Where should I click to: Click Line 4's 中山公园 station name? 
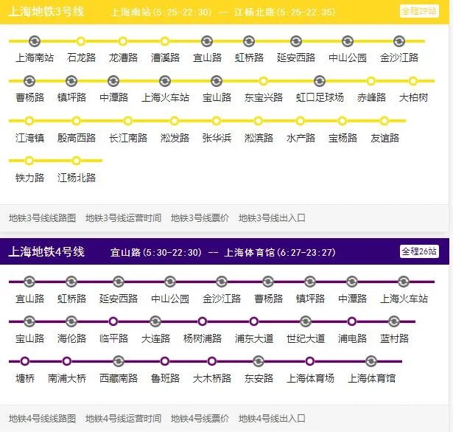pyautogui.click(x=170, y=298)
